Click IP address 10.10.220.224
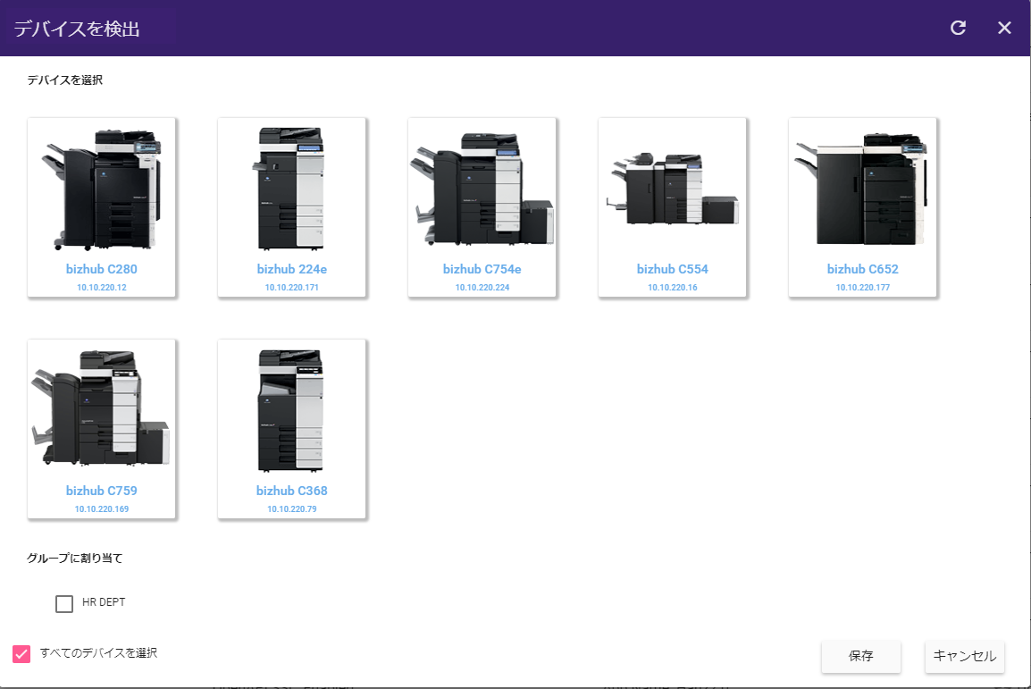The width and height of the screenshot is (1031, 689). (482, 287)
